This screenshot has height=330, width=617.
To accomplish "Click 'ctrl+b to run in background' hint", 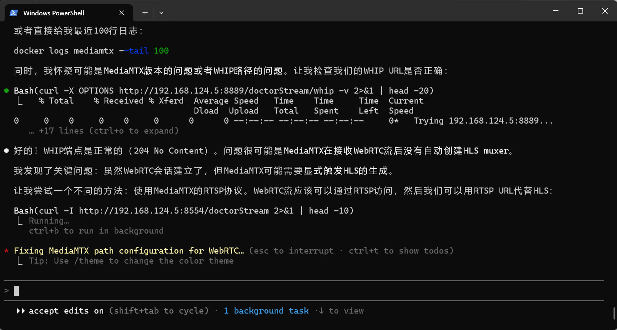I will pos(96,231).
